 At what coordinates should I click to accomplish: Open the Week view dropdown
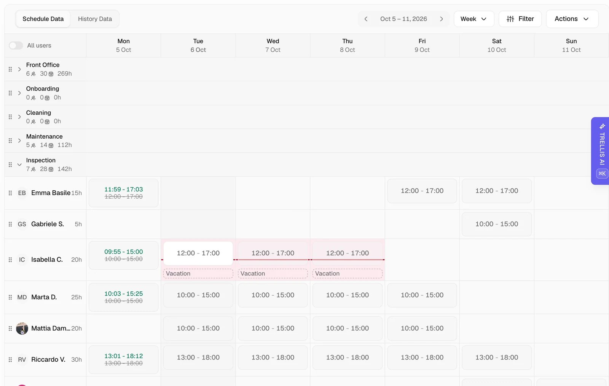click(474, 19)
